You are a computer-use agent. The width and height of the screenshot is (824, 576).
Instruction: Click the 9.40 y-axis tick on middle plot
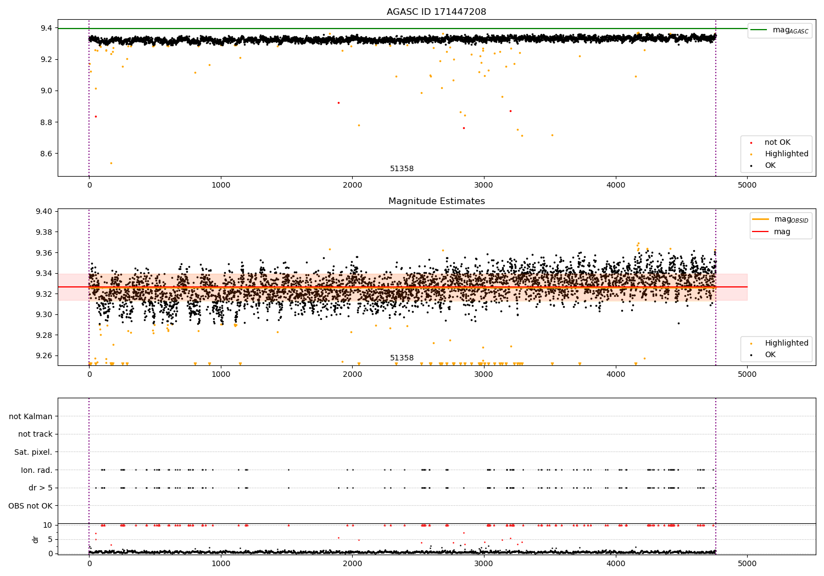click(44, 212)
